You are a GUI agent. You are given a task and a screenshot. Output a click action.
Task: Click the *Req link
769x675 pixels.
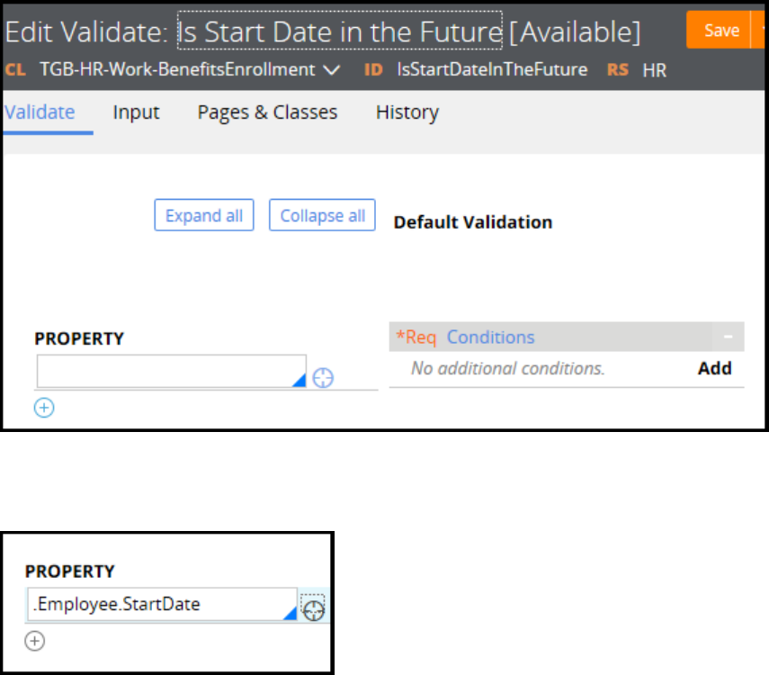pos(416,337)
